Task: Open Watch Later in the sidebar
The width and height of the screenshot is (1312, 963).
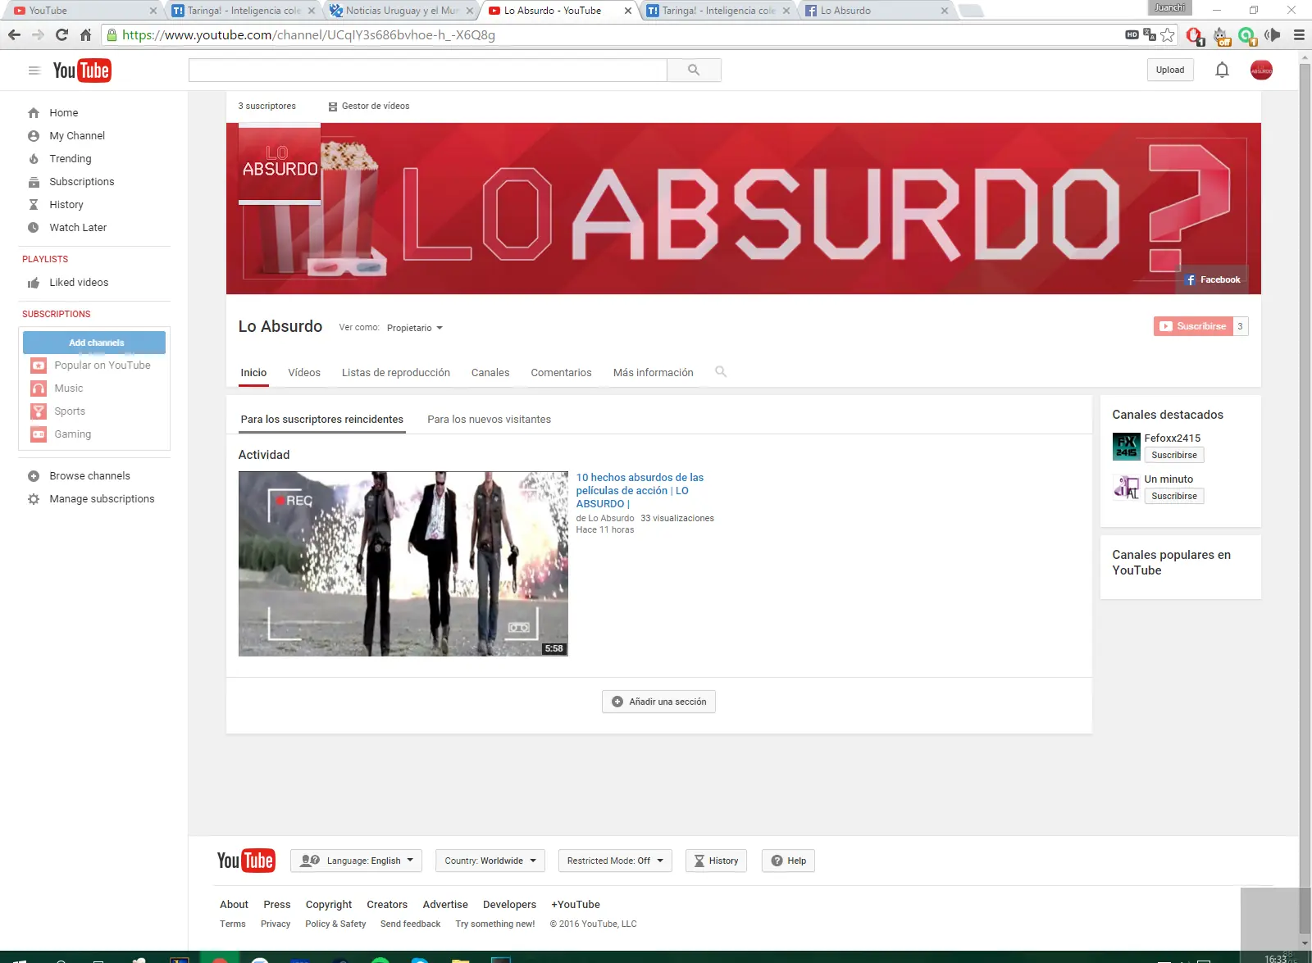Action: point(78,228)
